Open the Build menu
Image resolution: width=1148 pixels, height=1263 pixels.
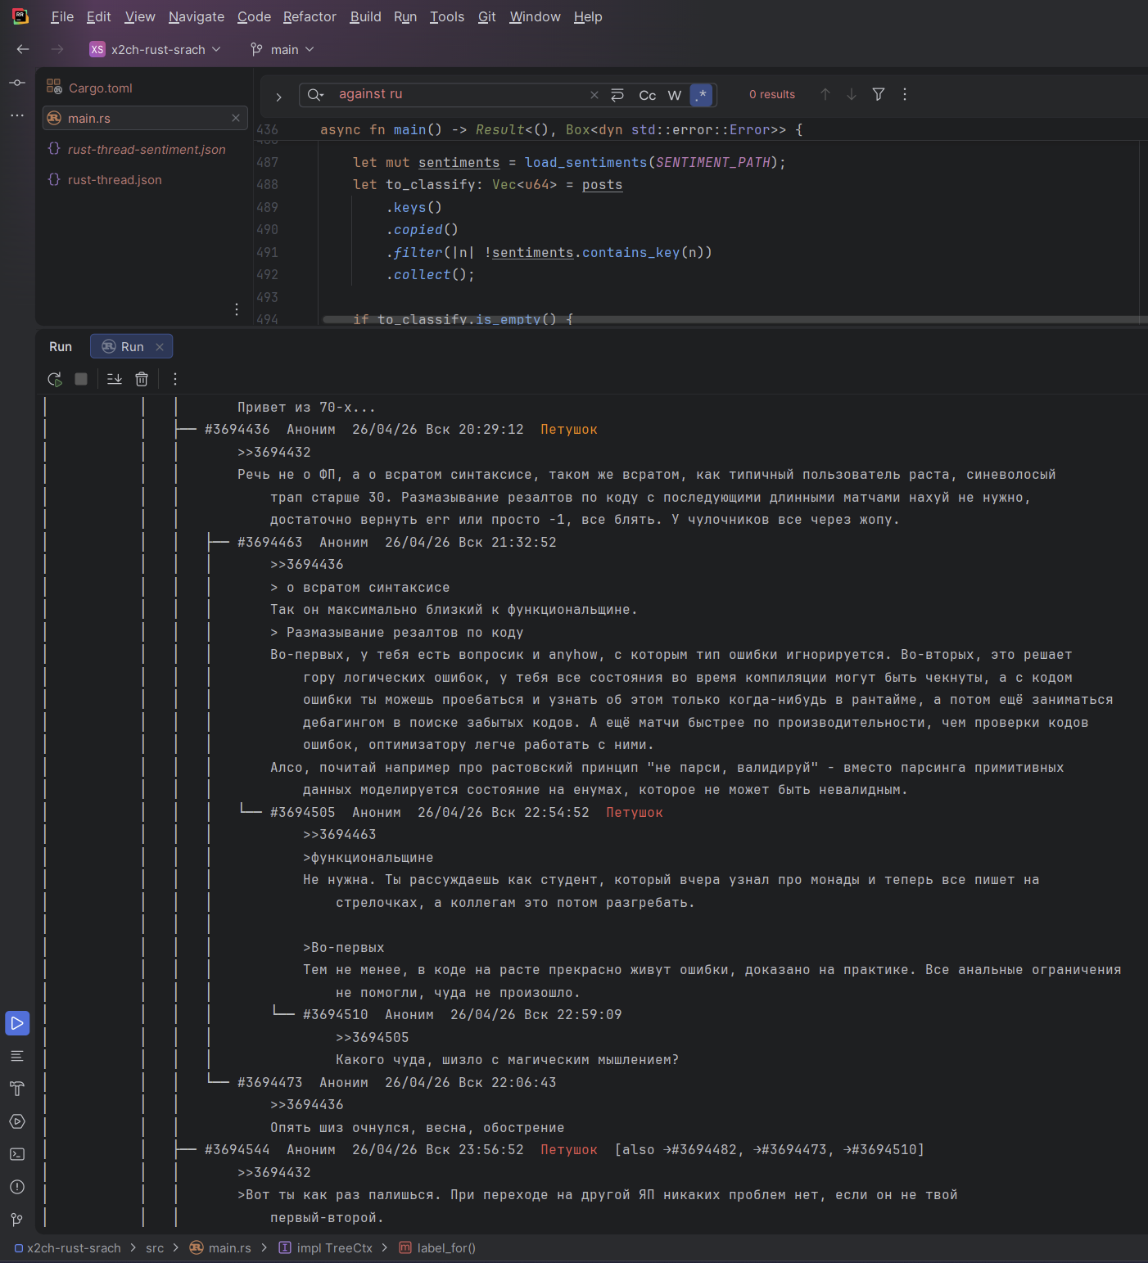(365, 16)
